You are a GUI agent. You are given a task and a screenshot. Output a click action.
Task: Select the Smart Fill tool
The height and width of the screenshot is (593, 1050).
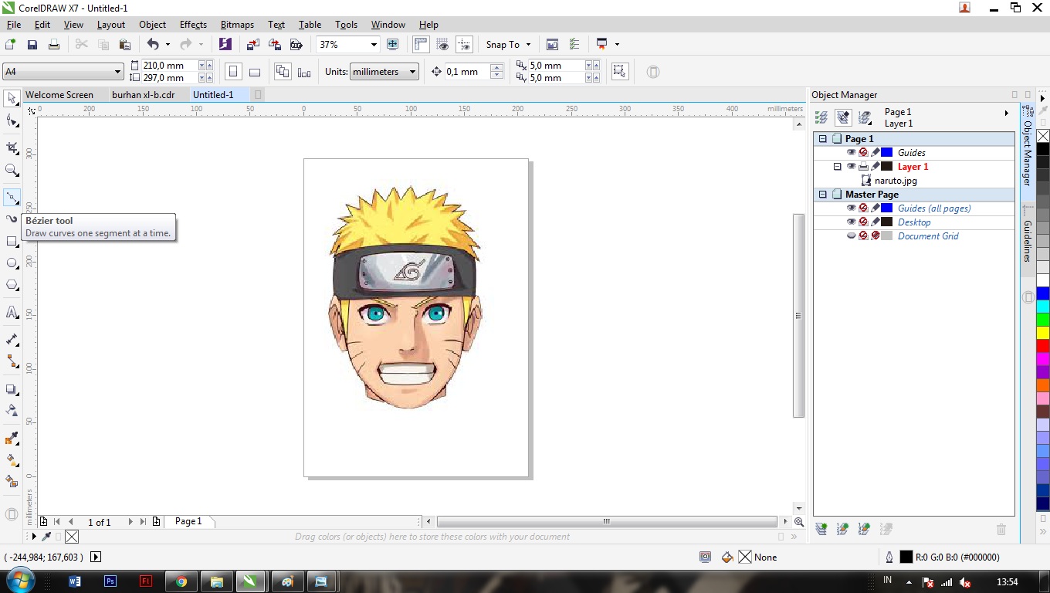(x=12, y=481)
